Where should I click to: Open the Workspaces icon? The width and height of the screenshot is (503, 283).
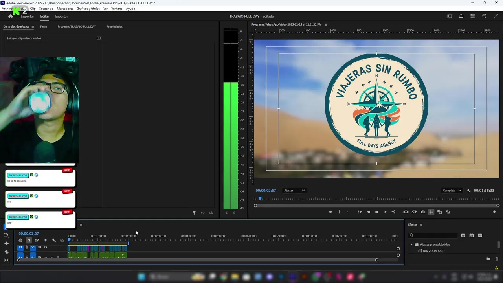[450, 16]
